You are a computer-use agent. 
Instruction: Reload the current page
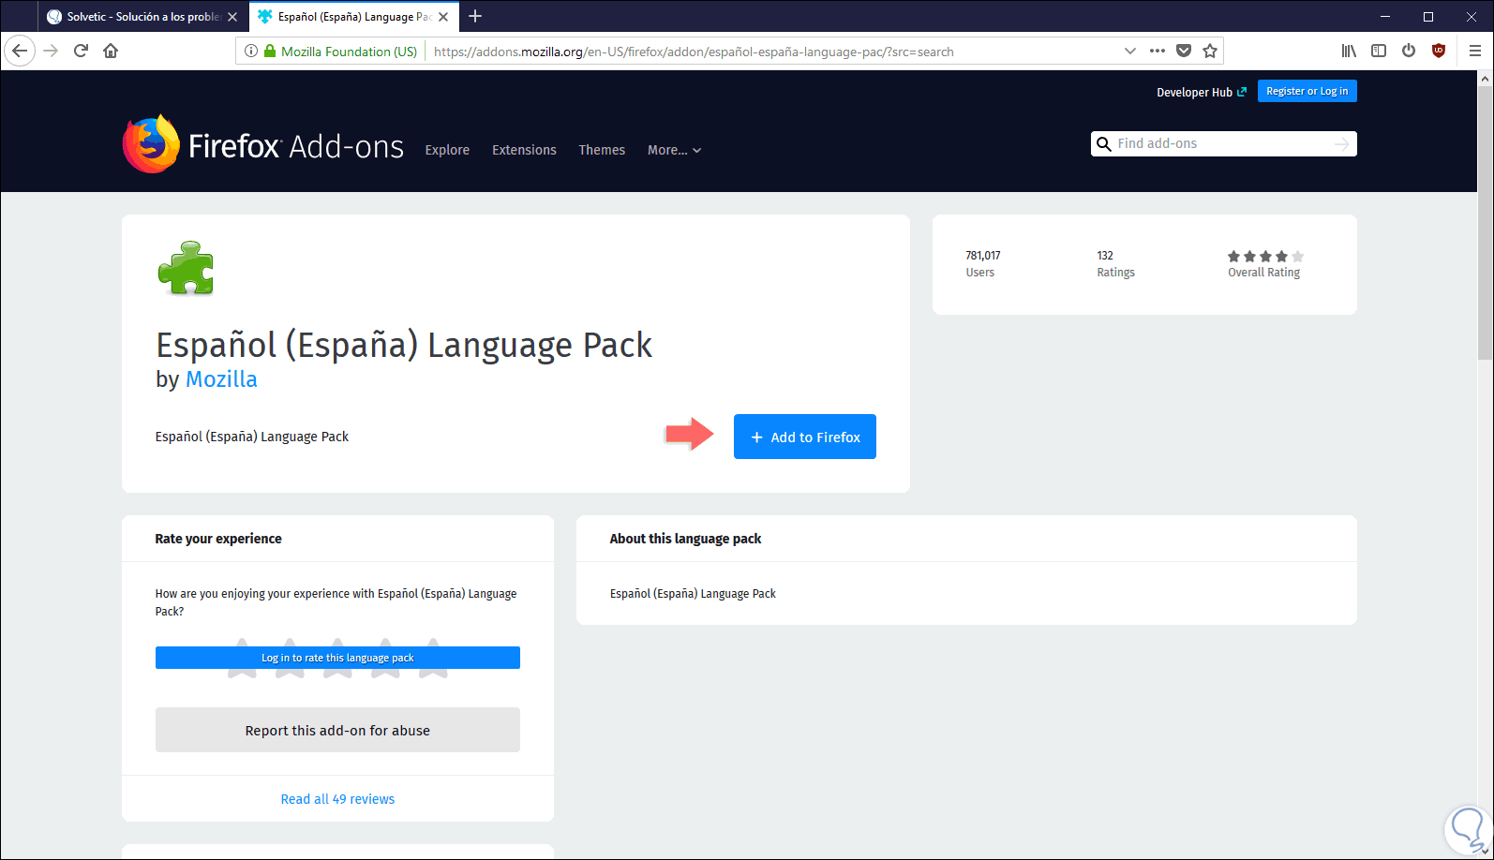81,51
